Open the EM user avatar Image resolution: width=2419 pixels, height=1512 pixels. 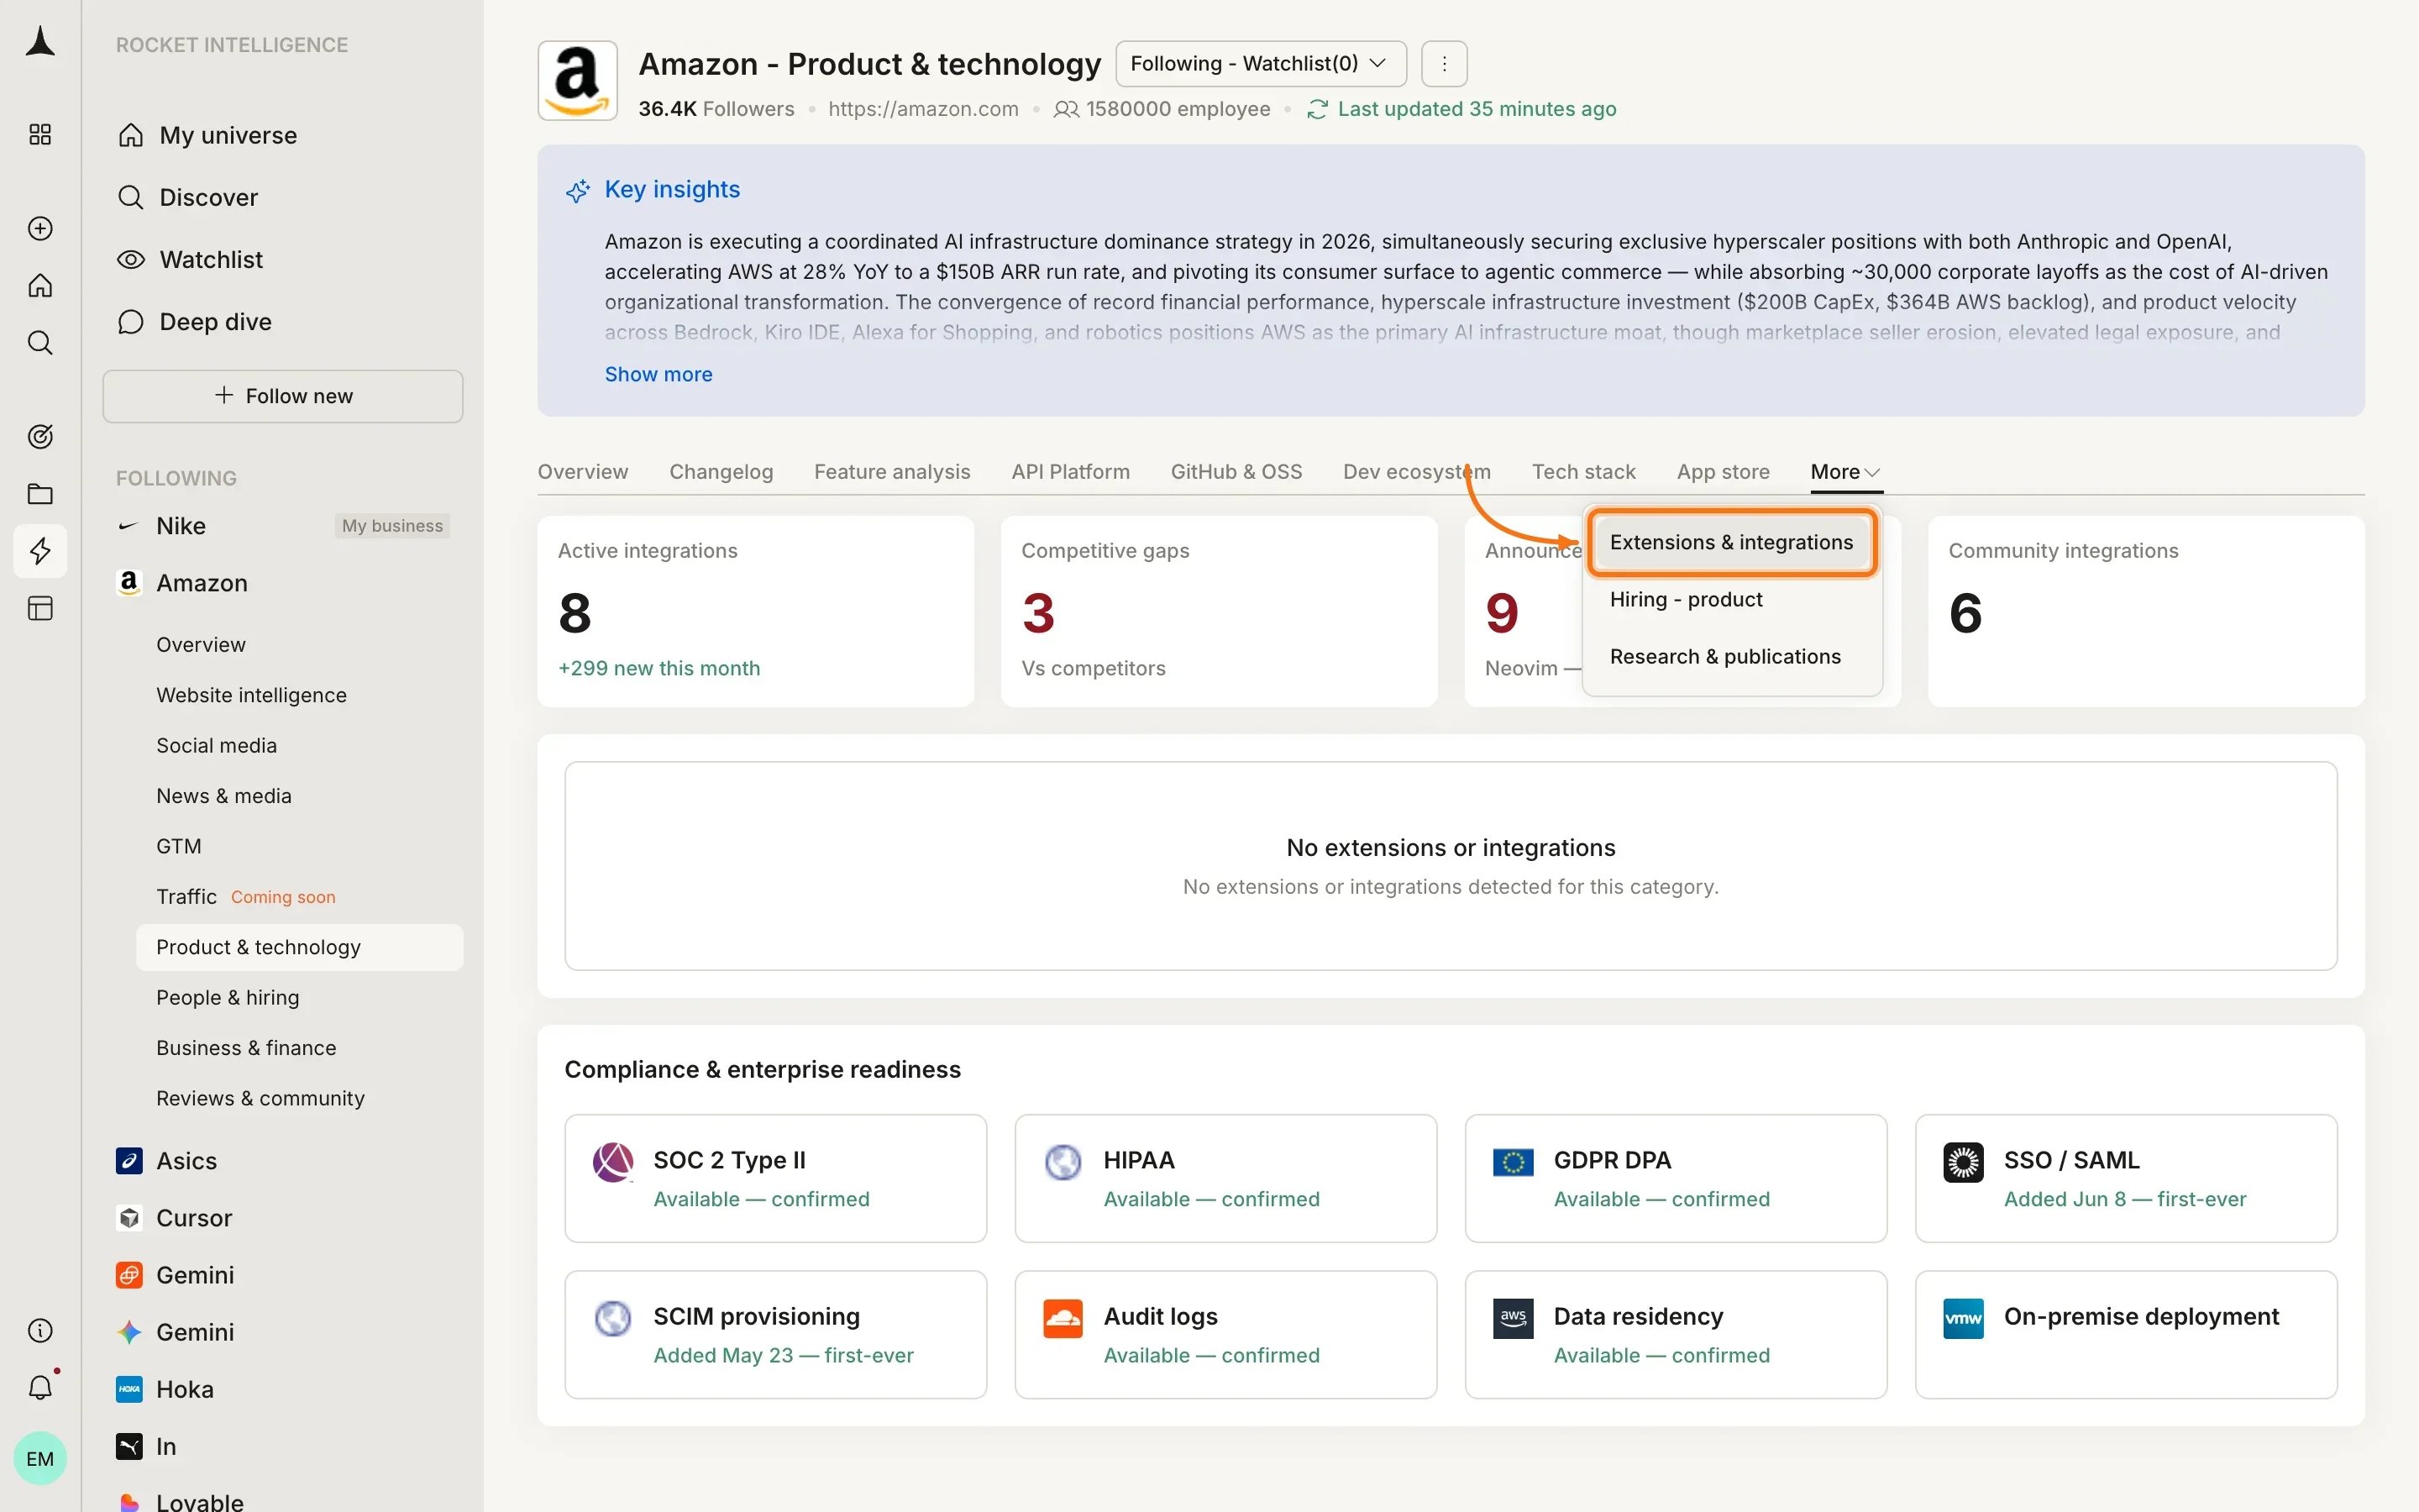point(40,1458)
